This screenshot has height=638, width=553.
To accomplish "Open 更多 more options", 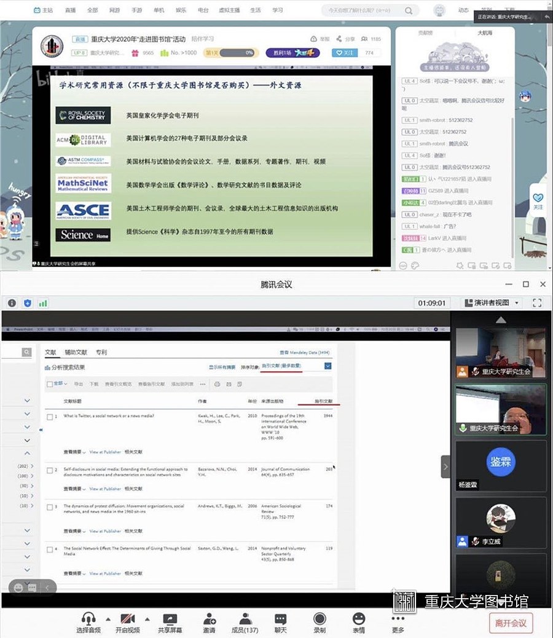I will tap(398, 623).
